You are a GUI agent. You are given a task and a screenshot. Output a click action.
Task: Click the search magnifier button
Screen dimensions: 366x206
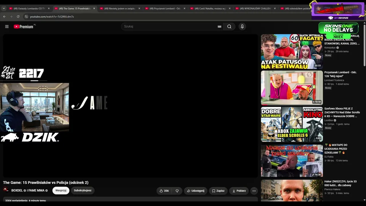coord(229,27)
